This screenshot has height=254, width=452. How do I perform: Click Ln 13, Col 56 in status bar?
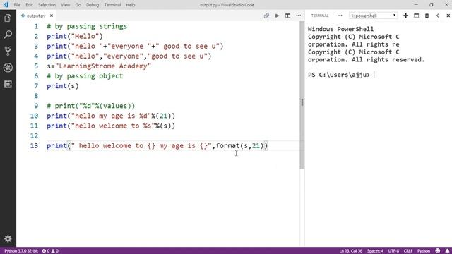350,251
